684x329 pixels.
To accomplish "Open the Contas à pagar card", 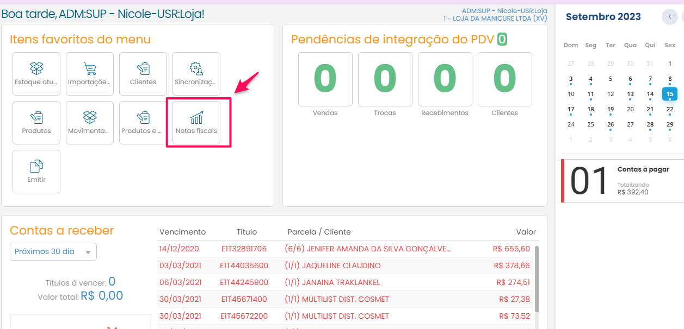I will pyautogui.click(x=623, y=181).
